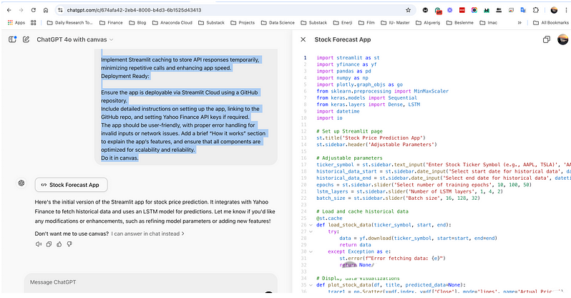Image resolution: width=571 pixels, height=298 pixels.
Task: Toggle the ChatGPT sidebar panel
Action: [12, 39]
